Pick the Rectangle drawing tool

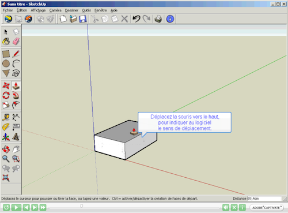point(6,54)
